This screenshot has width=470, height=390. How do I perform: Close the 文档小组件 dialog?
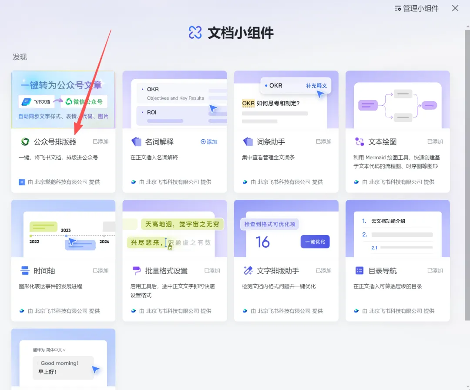click(x=455, y=8)
